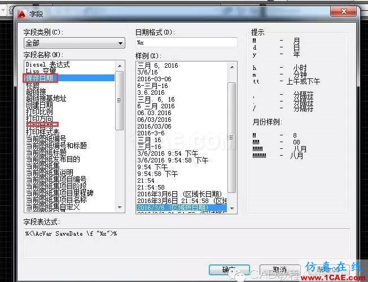Image resolution: width=368 pixels, height=282 pixels.
Task: Choose sample format '3/6/2016 9:54:58 下午'
Action: [173, 161]
